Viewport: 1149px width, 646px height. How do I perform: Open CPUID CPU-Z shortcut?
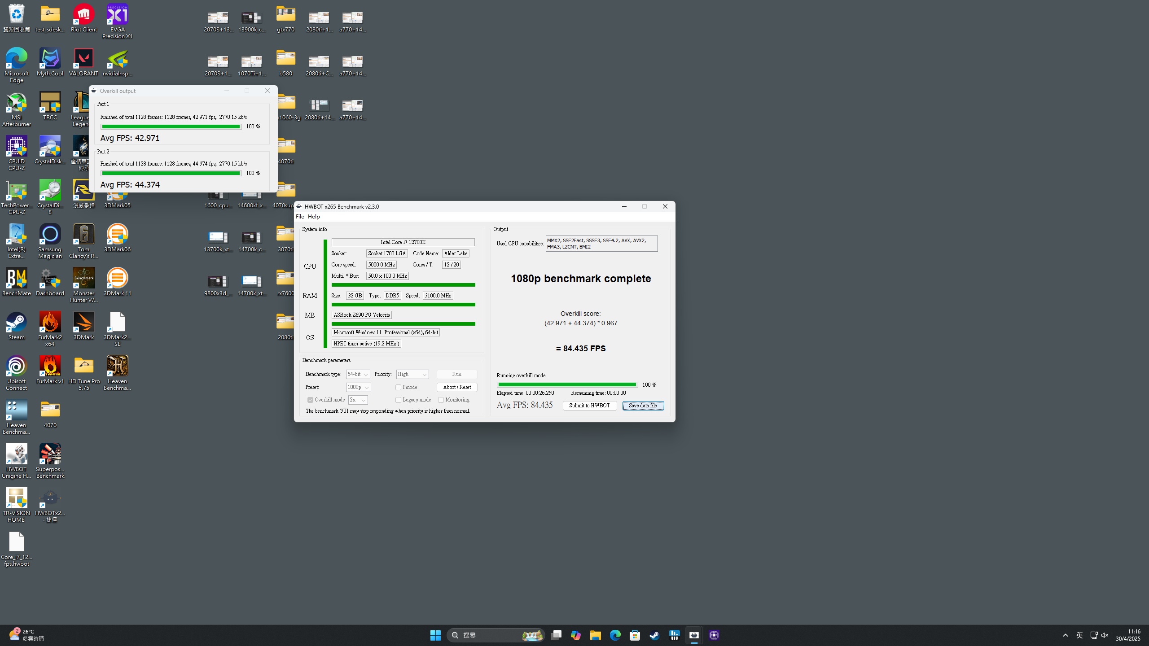17,153
